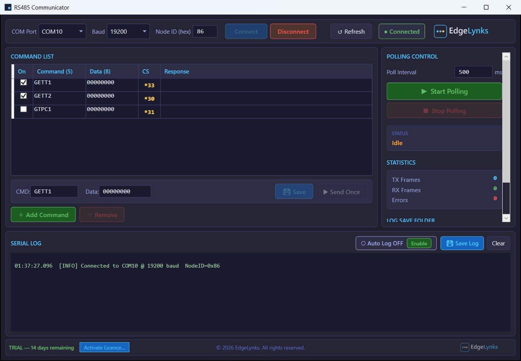Click the Polling Control scrollbar up arrow
Image resolution: width=521 pixels, height=361 pixels.
pos(506,57)
